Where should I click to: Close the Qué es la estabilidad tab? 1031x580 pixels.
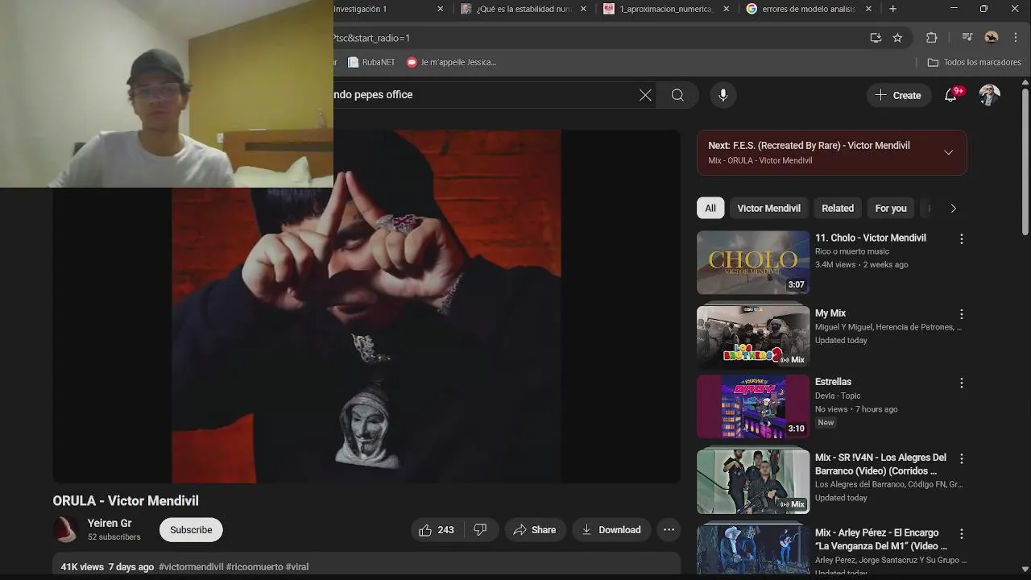(583, 9)
